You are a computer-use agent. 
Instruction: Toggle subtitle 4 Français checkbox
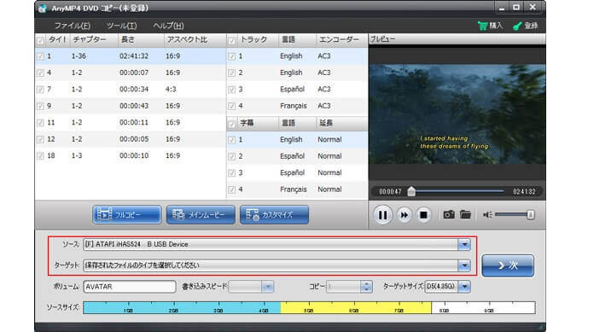tap(232, 189)
